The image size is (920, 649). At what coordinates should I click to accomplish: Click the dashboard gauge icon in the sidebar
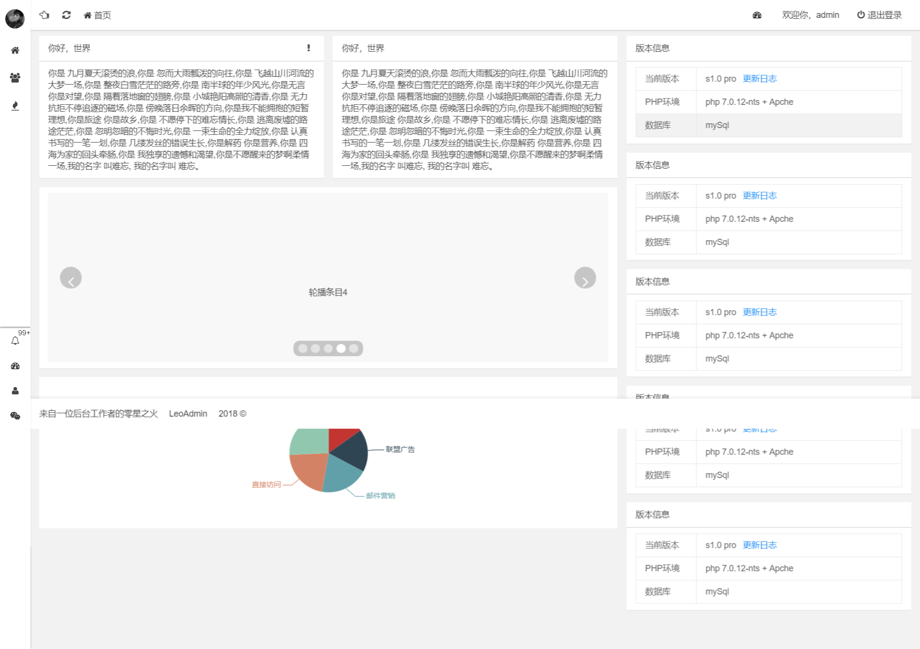point(15,366)
